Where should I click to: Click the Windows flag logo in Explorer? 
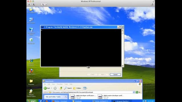coord(140,84)
